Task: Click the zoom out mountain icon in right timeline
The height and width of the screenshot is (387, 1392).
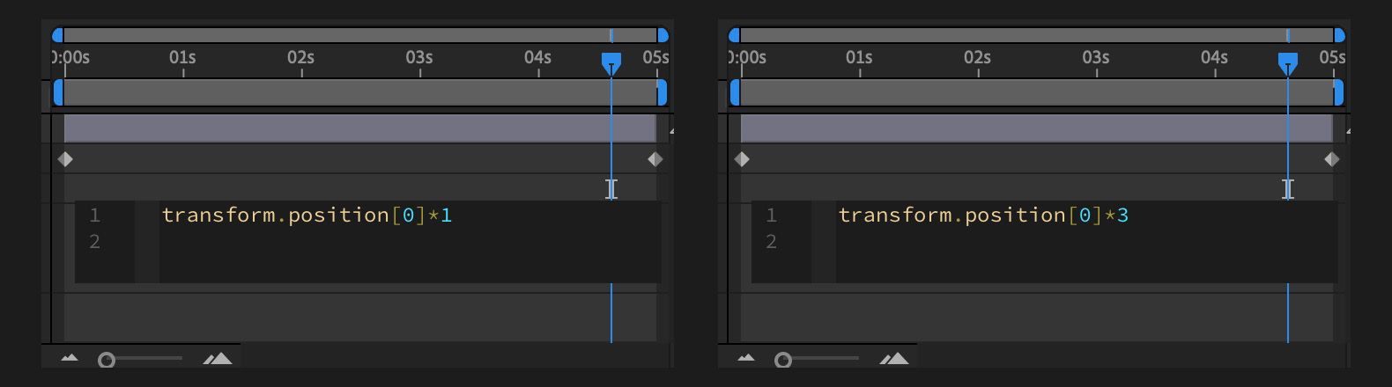Action: point(746,358)
